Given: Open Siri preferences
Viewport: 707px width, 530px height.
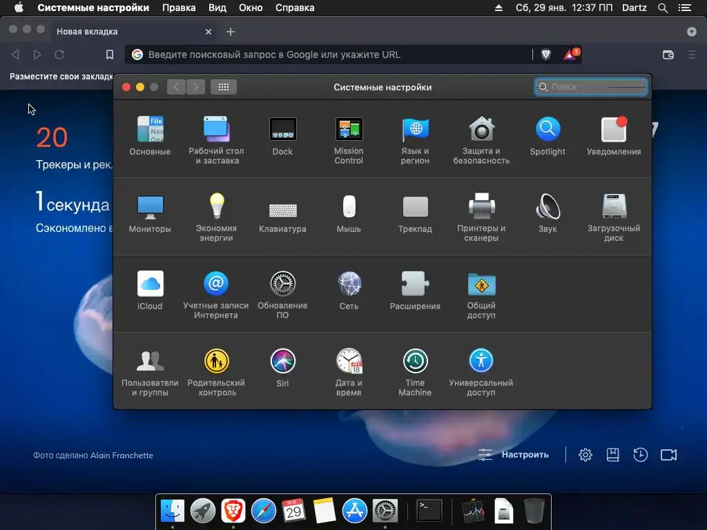Looking at the screenshot, I should (282, 368).
